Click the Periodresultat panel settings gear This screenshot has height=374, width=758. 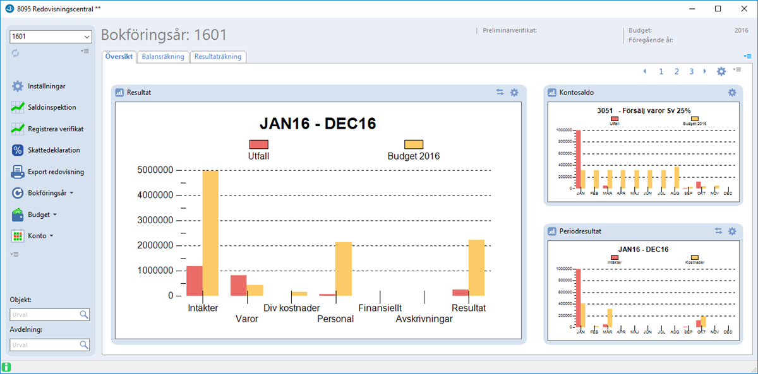pos(732,231)
